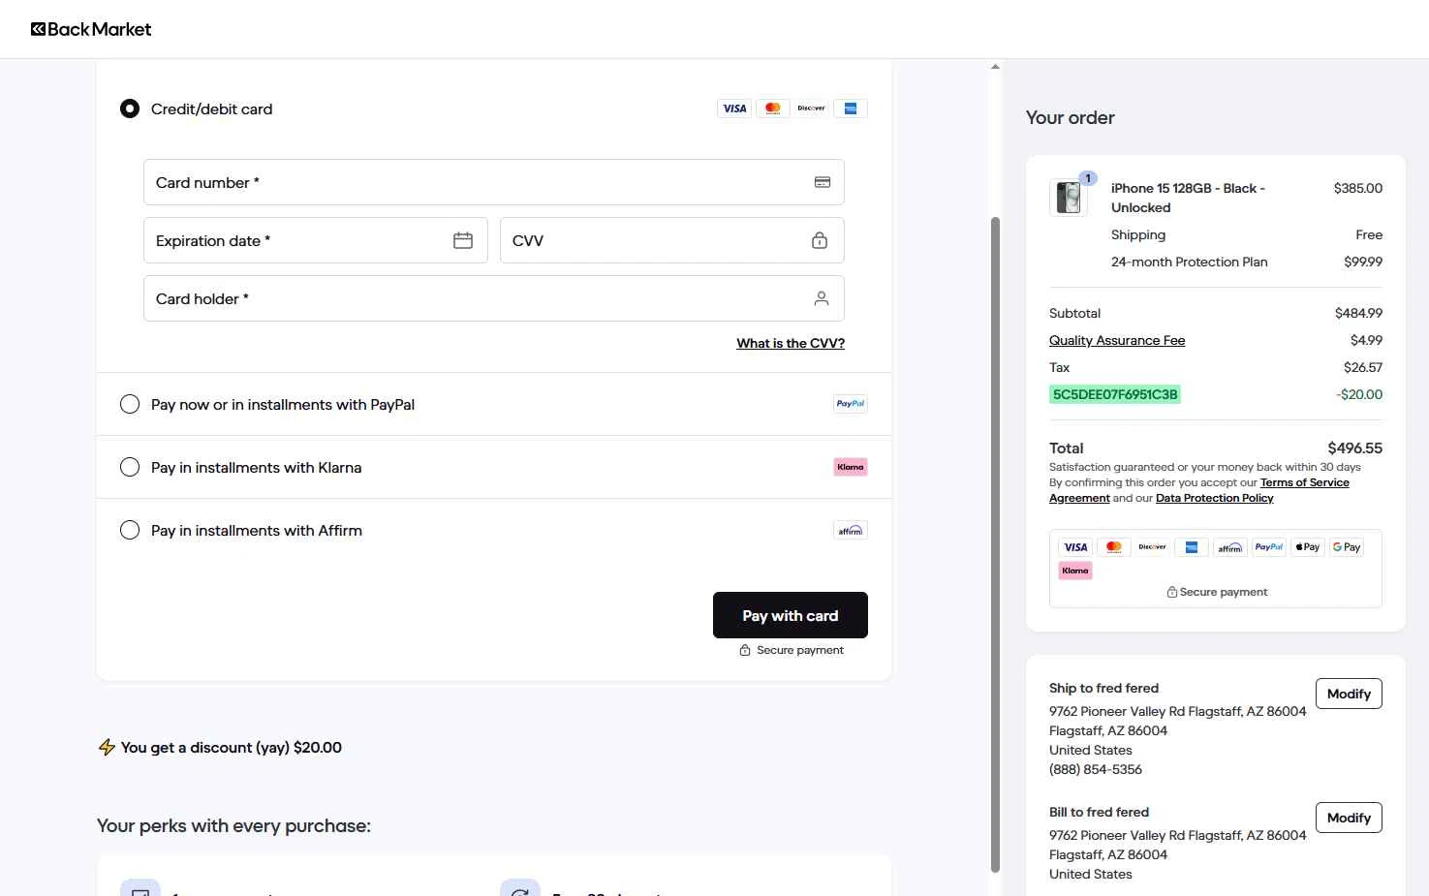Screen dimensions: 1429x896
Task: Click the Protection Plan price $99.99
Action: point(1363,262)
